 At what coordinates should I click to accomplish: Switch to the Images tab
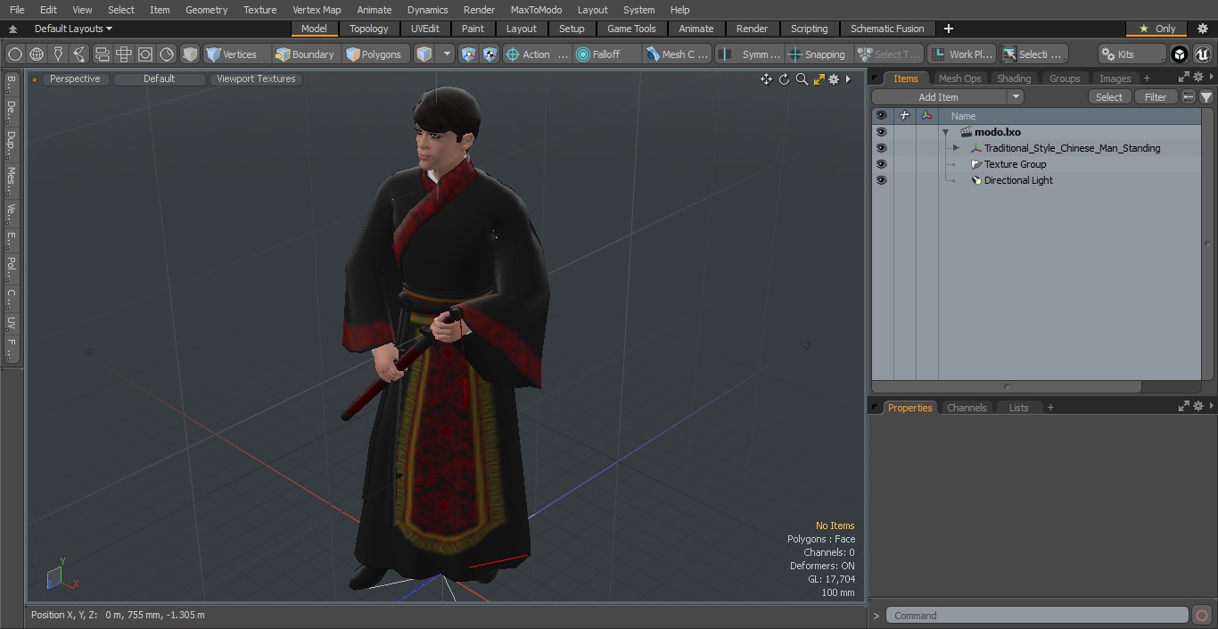1115,79
